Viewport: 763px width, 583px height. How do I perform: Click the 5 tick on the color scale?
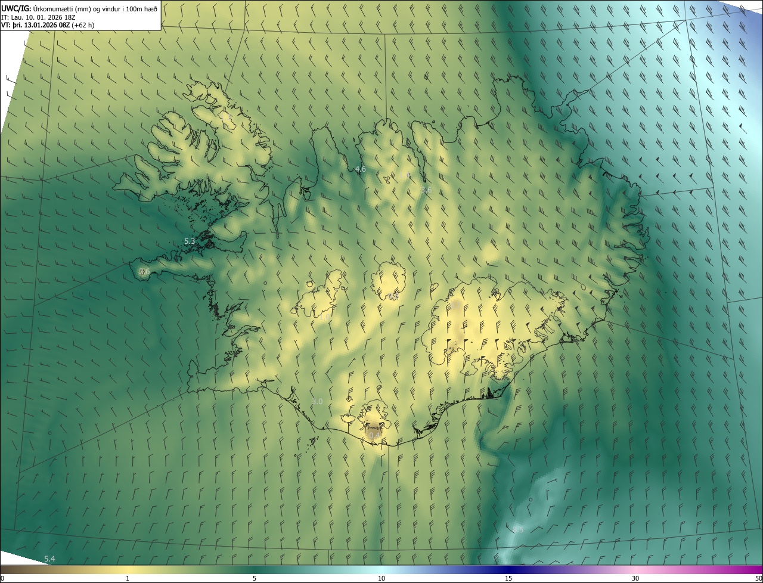[x=255, y=578]
